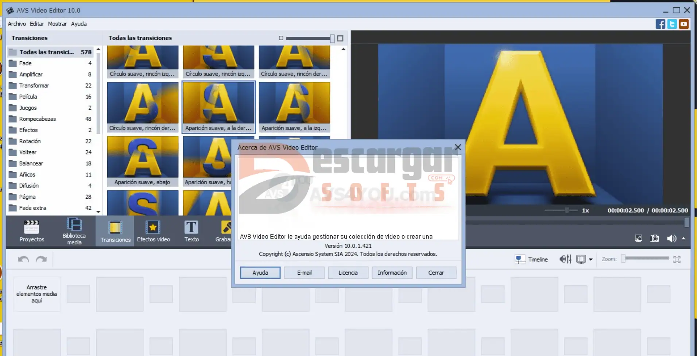Open the display layout dropdown arrow
697x356 pixels.
tap(590, 259)
